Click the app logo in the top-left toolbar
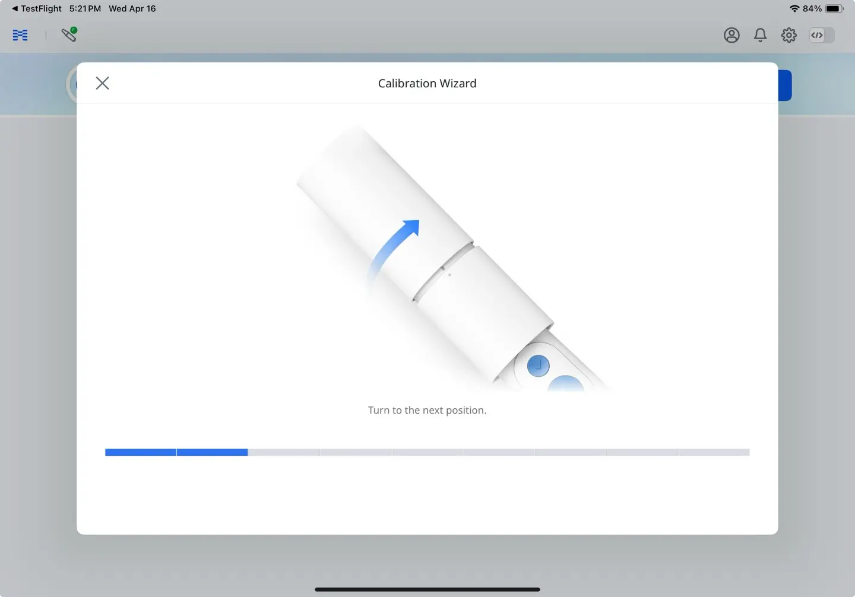 pos(20,35)
